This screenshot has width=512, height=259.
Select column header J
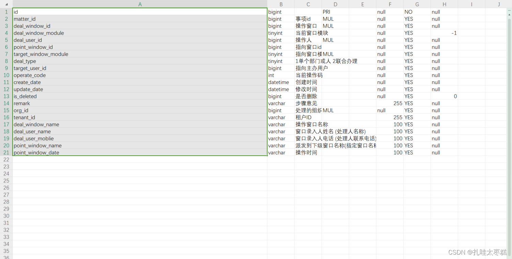(498, 4)
